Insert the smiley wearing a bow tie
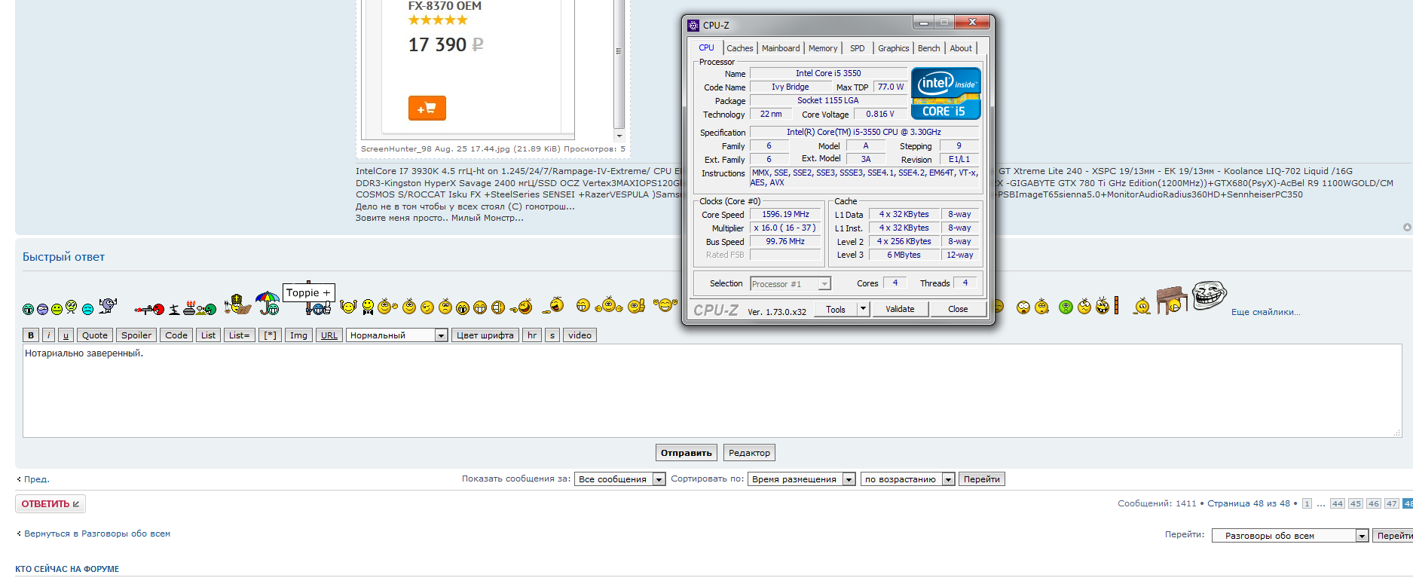Viewport: 1413px width, 581px height. tap(367, 307)
